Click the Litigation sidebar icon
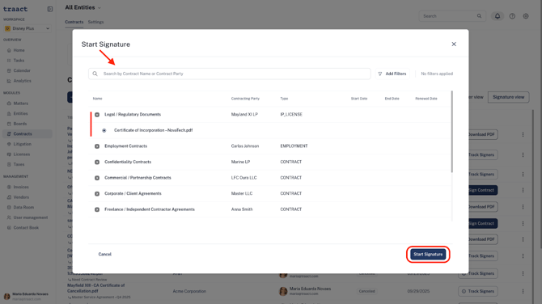This screenshot has height=304, width=542. point(9,144)
